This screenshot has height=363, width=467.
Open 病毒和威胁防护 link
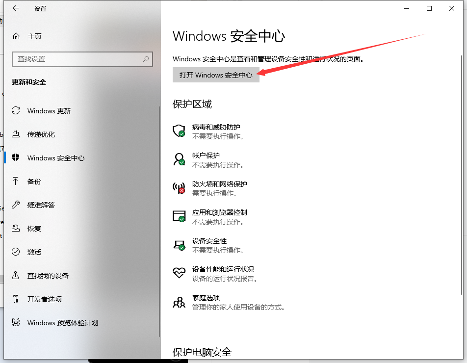pyautogui.click(x=216, y=127)
